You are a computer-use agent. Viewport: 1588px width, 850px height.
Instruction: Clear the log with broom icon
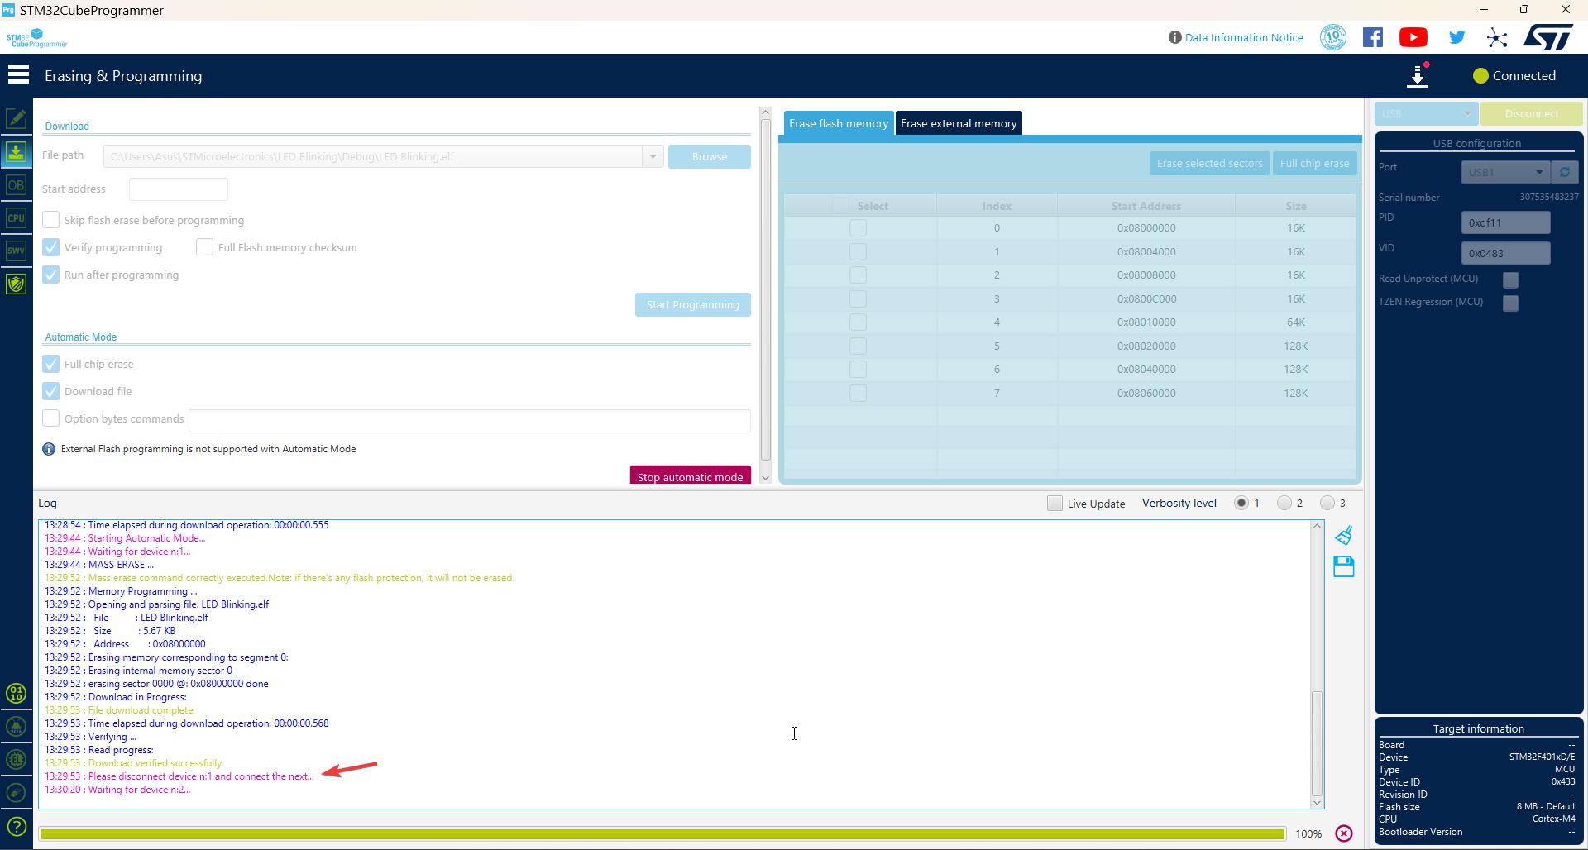(1344, 535)
